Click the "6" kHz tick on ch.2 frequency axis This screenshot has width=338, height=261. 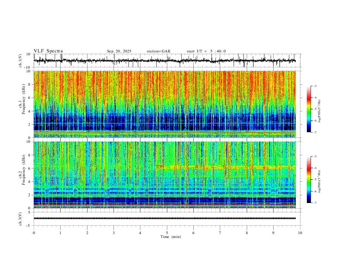pos(30,168)
